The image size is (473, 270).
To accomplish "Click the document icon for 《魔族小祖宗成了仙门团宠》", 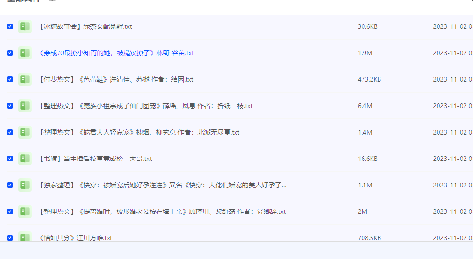I will pyautogui.click(x=25, y=106).
